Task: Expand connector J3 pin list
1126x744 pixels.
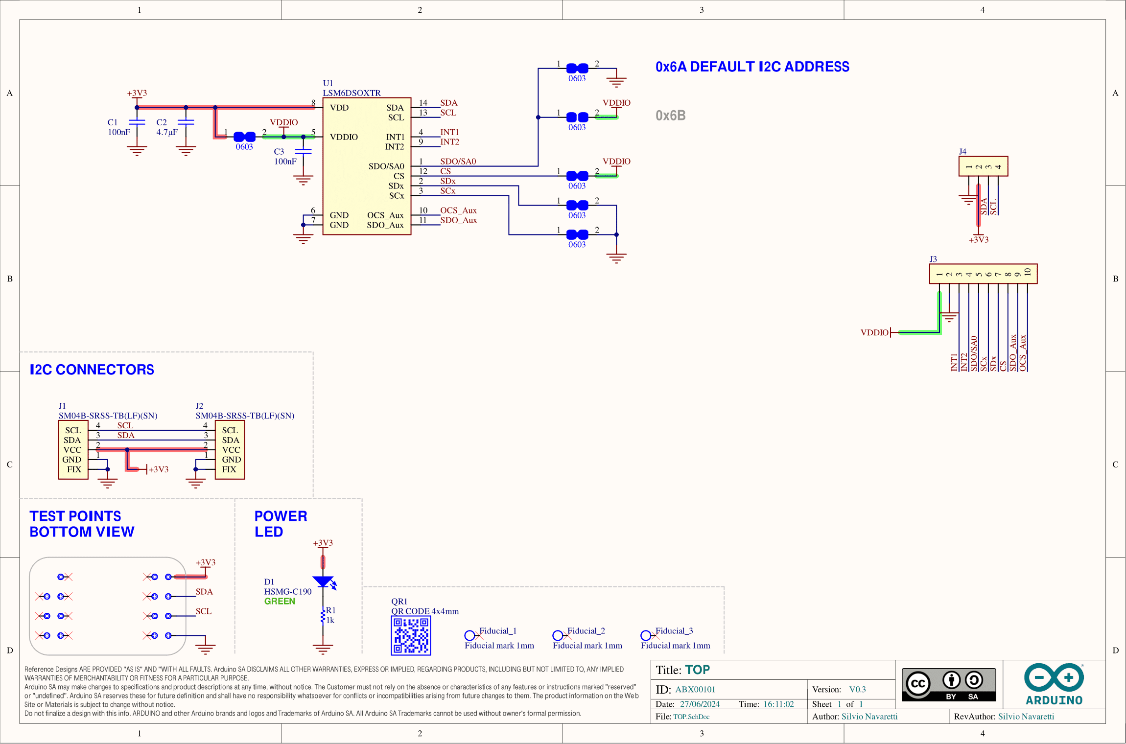Action: tap(983, 274)
